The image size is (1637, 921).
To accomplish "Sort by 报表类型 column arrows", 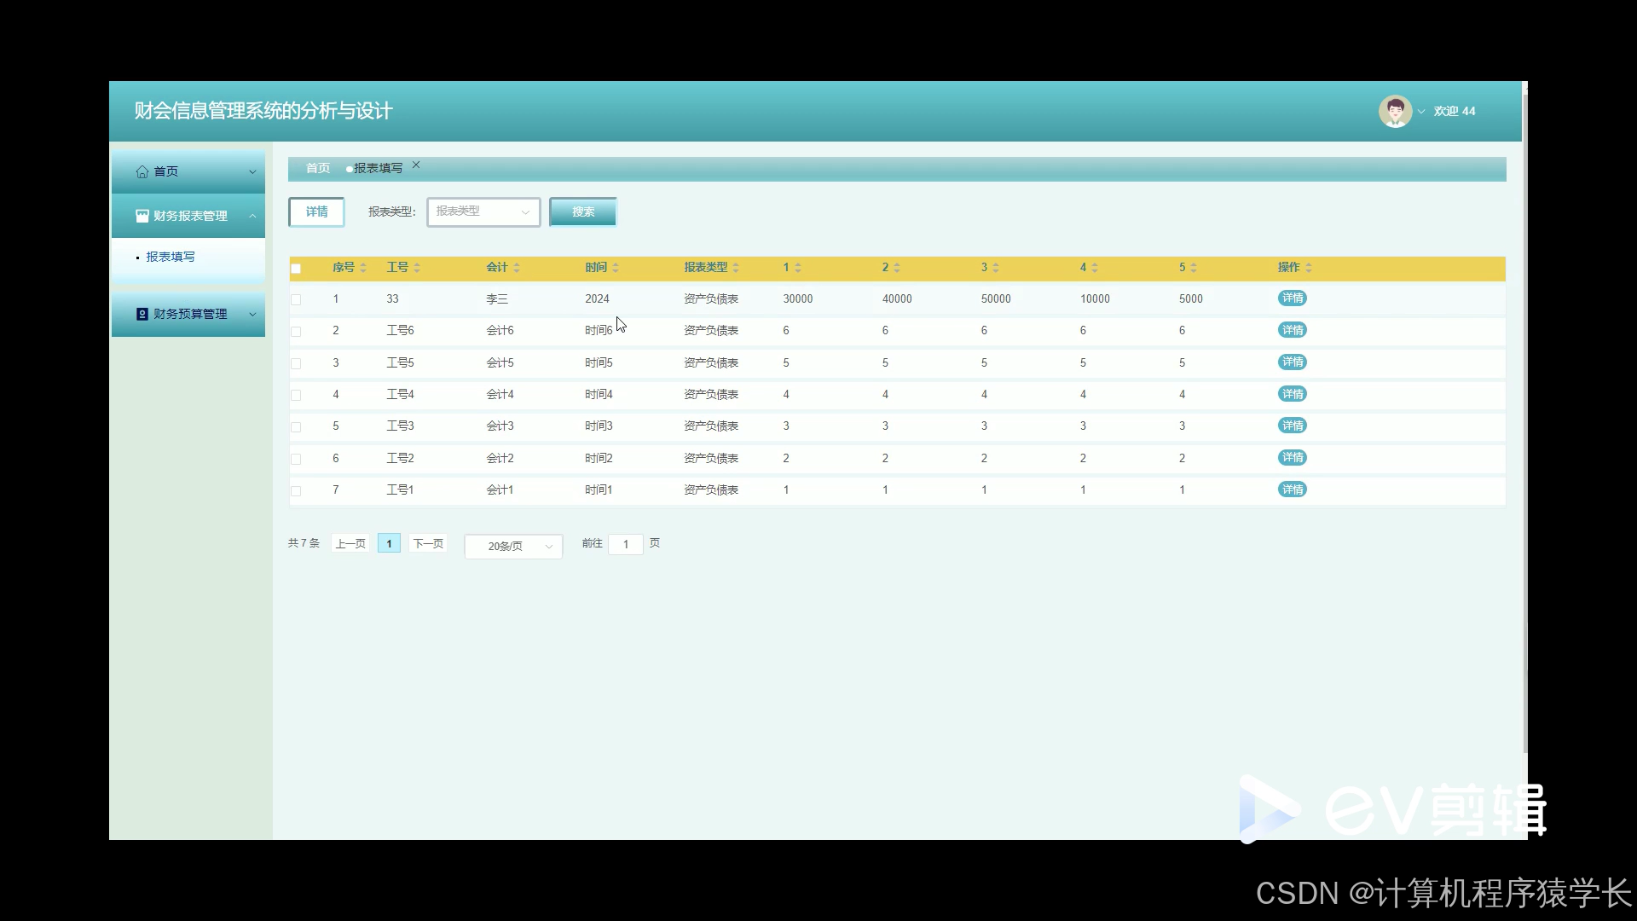I will [736, 268].
